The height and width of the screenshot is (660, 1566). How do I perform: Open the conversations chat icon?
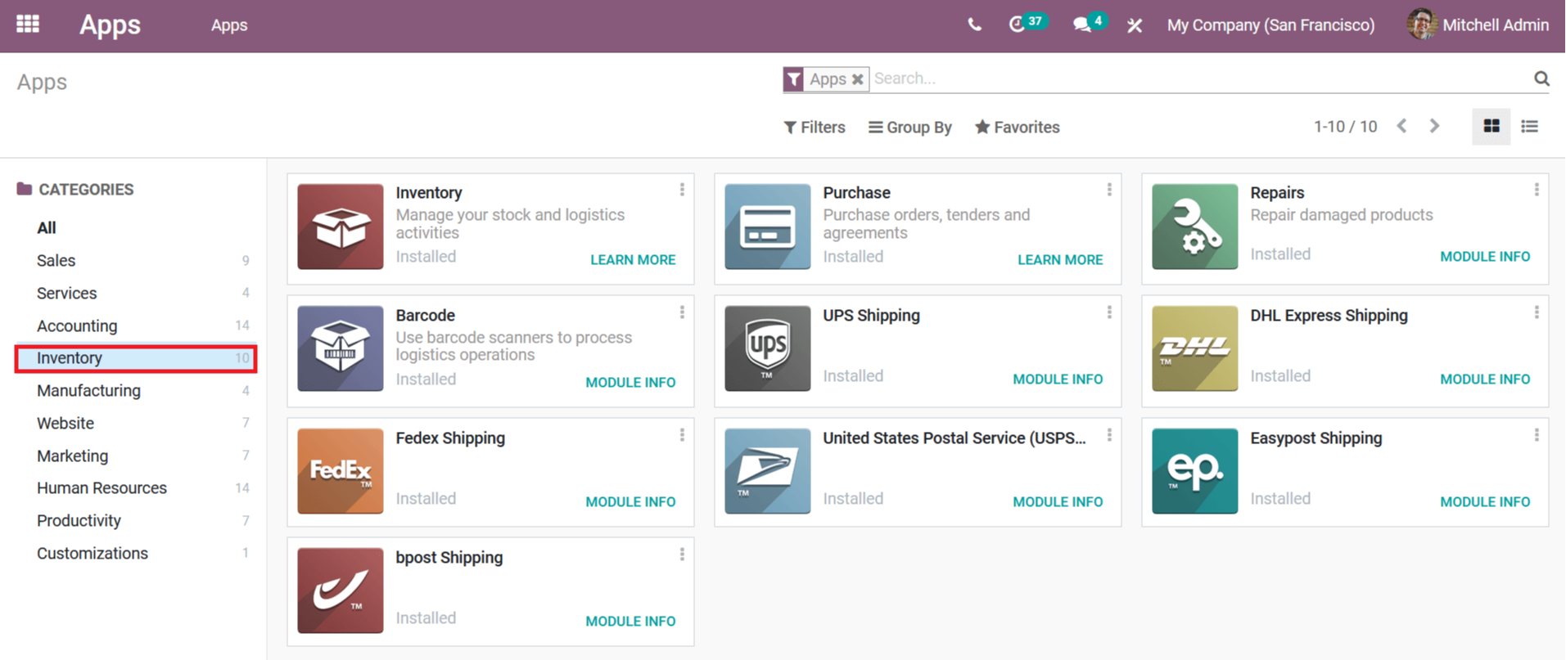1082,25
